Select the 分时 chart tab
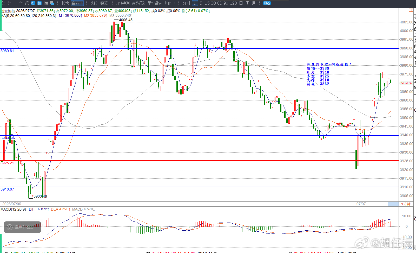416x253 pixels. tap(186, 3)
